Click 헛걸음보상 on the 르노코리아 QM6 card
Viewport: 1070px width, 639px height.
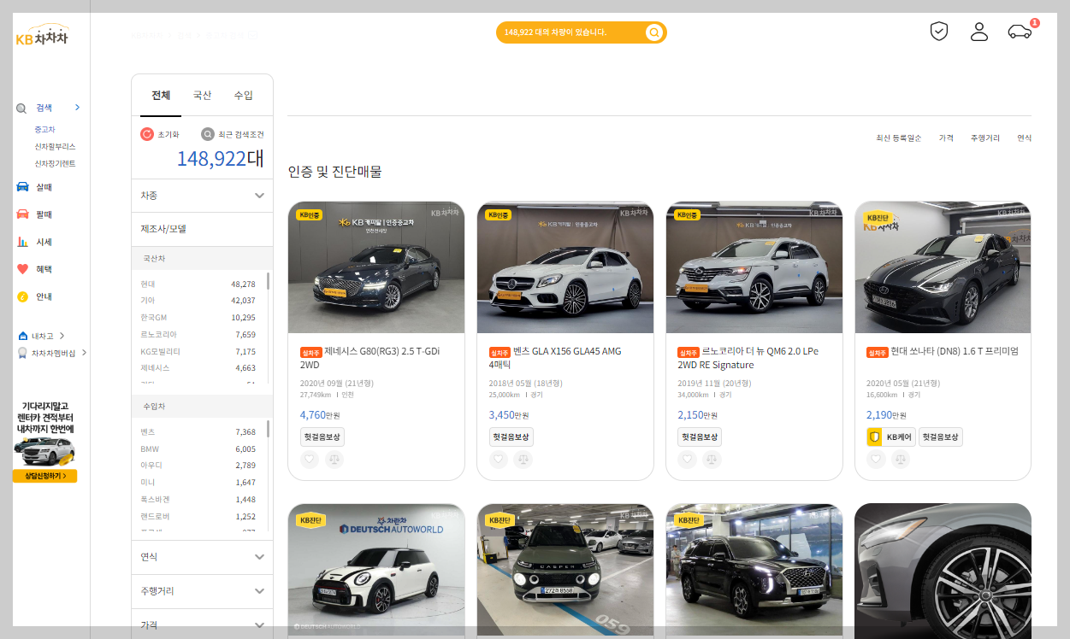(700, 437)
